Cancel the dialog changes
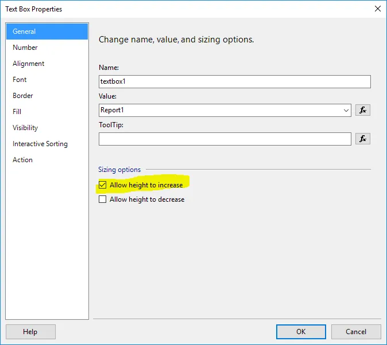Image resolution: width=387 pixels, height=345 pixels. [356, 332]
